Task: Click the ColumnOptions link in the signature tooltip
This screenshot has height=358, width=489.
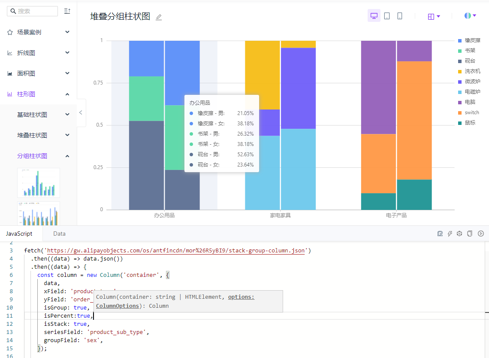Action: (x=118, y=306)
